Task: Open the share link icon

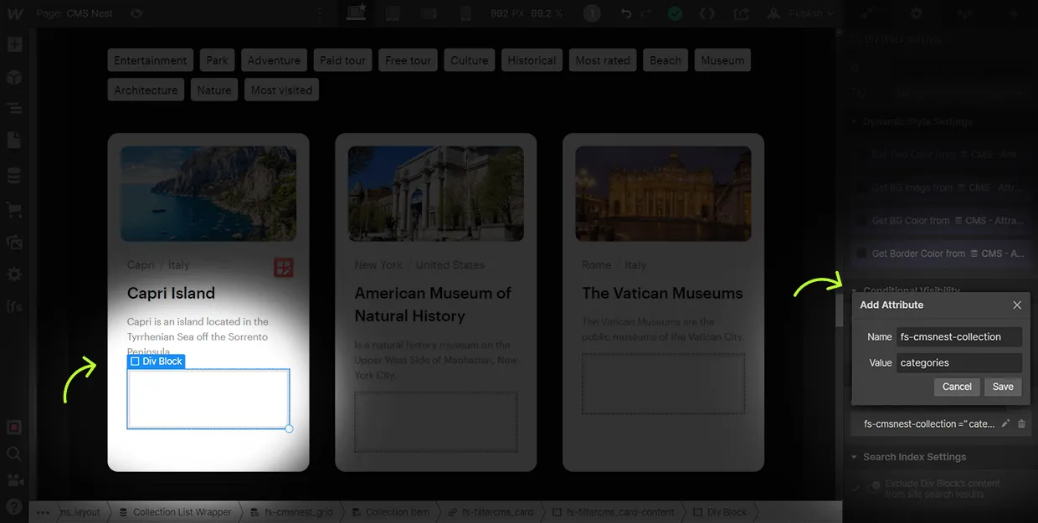Action: (741, 13)
